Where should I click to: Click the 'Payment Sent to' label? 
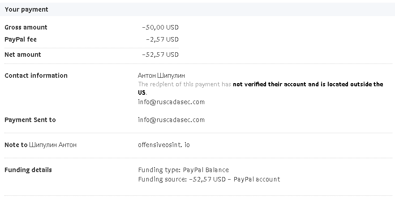30,120
